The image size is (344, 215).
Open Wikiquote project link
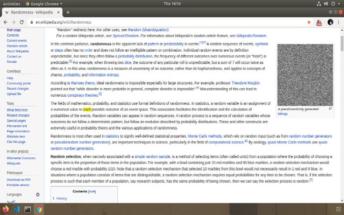click(x=13, y=163)
